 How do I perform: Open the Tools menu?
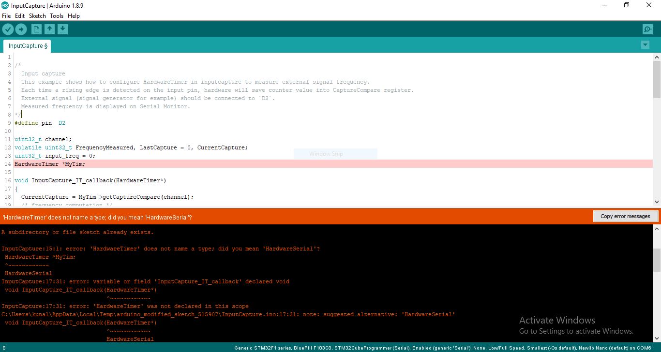pos(56,15)
